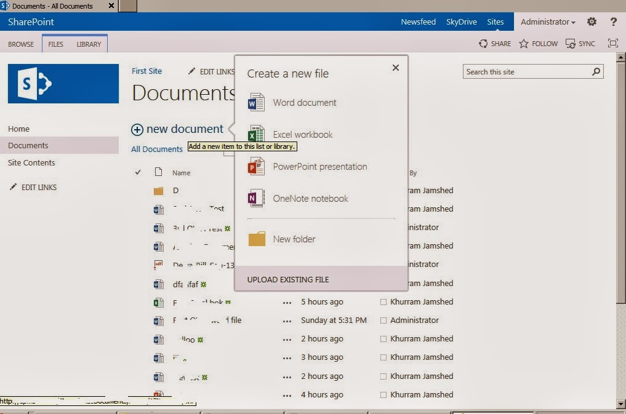Expand the Administrator account dropdown
Screen dimensions: 626x414
548,22
